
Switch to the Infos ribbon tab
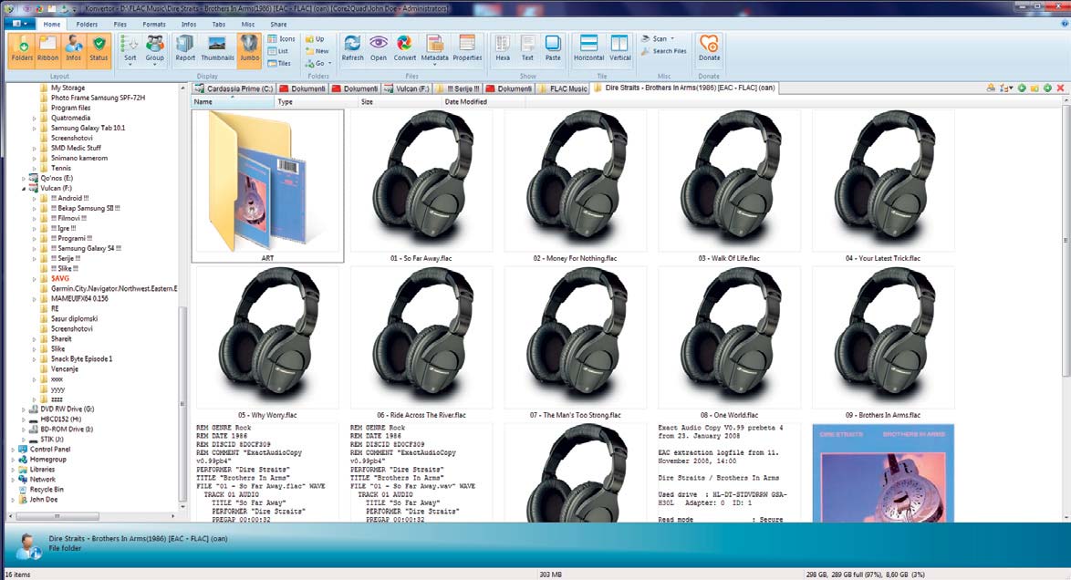coord(189,25)
